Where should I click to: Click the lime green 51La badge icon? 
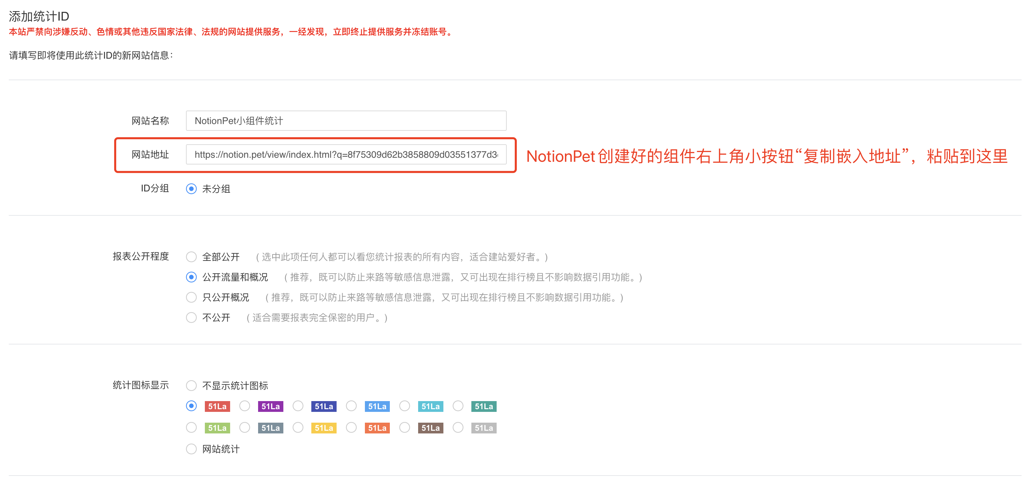[x=217, y=428]
